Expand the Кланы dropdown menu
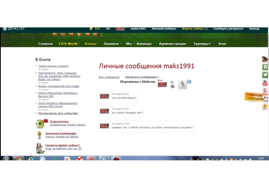The image size is (269, 188). (90, 44)
